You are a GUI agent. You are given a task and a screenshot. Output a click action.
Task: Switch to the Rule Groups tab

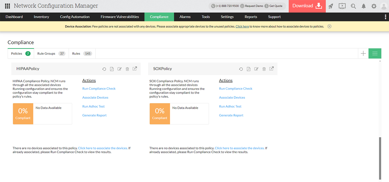pyautogui.click(x=51, y=53)
